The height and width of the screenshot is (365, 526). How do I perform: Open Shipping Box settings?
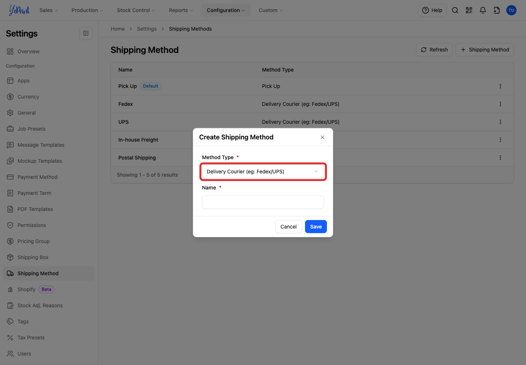tap(49, 257)
